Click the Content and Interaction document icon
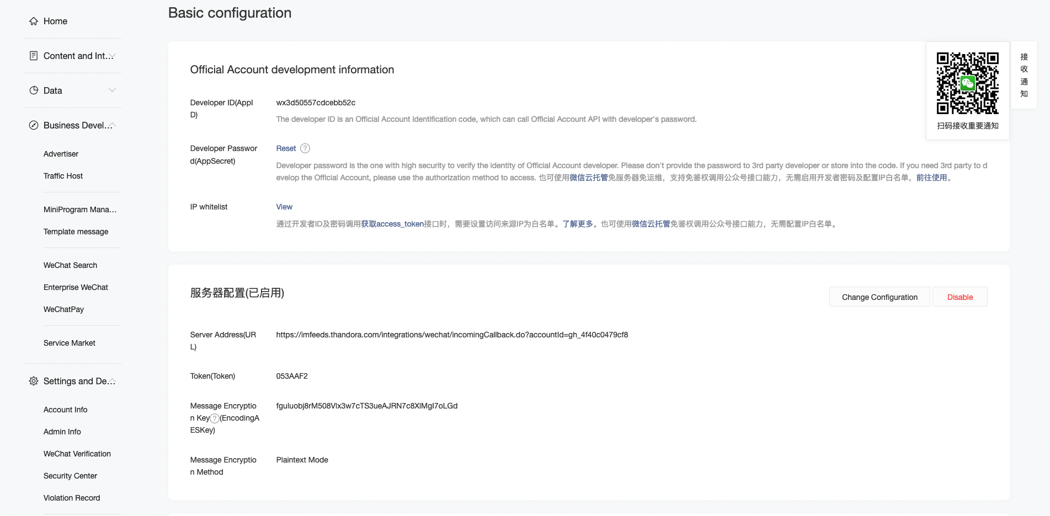 pos(34,56)
